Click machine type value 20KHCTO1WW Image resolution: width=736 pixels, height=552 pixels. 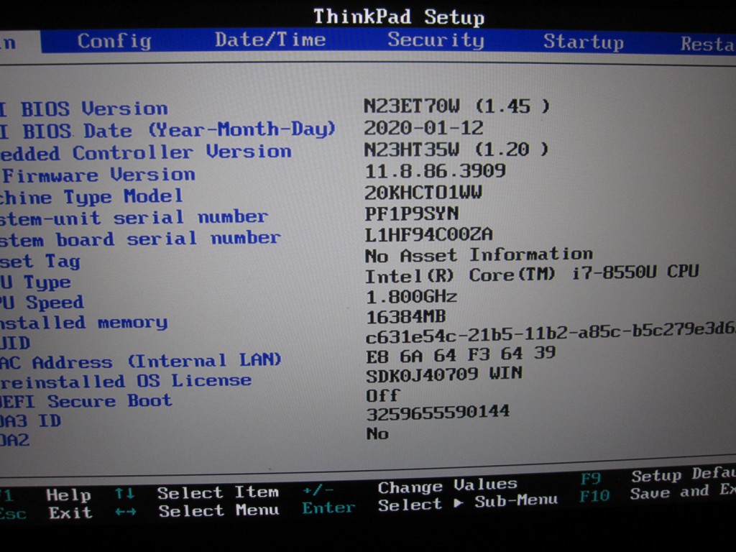pos(423,193)
